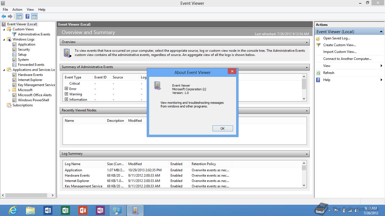Click the Hardware Events log icon
Image resolution: width=385 pixels, height=216 pixels.
pos(14,75)
